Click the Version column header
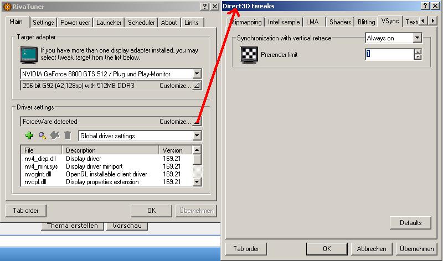Viewport: 443px width, 261px height. (x=176, y=150)
